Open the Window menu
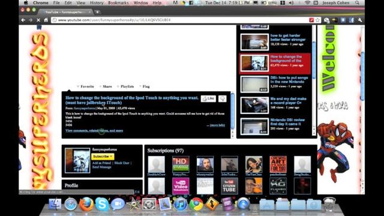This screenshot has height=216, width=384. click(x=140, y=3)
